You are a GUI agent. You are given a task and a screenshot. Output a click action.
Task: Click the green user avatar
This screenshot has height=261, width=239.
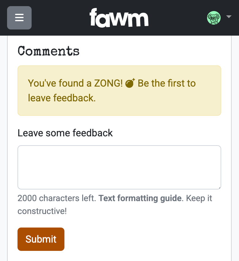click(x=214, y=18)
